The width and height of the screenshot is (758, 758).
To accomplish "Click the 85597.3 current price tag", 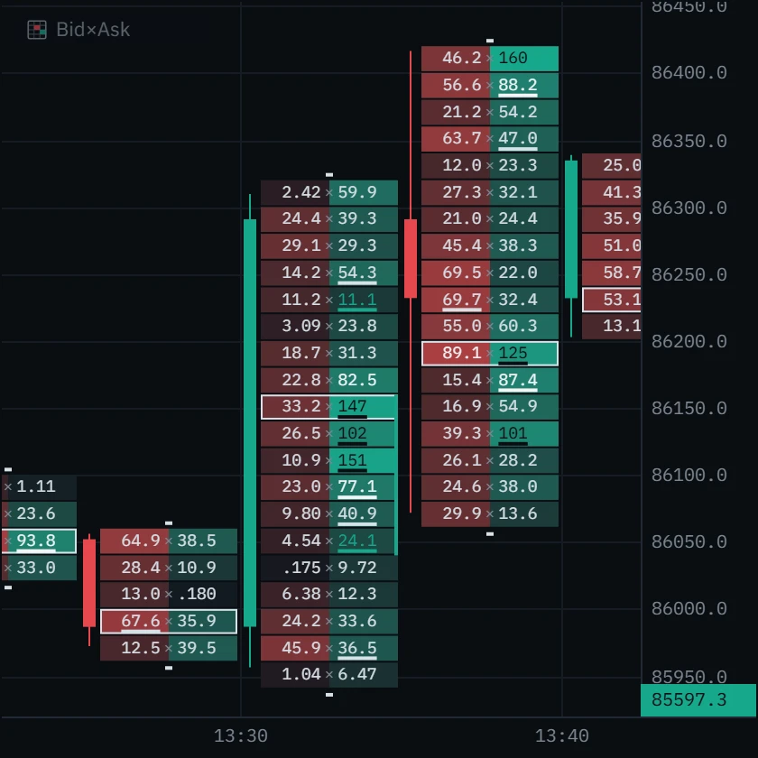I will point(698,699).
